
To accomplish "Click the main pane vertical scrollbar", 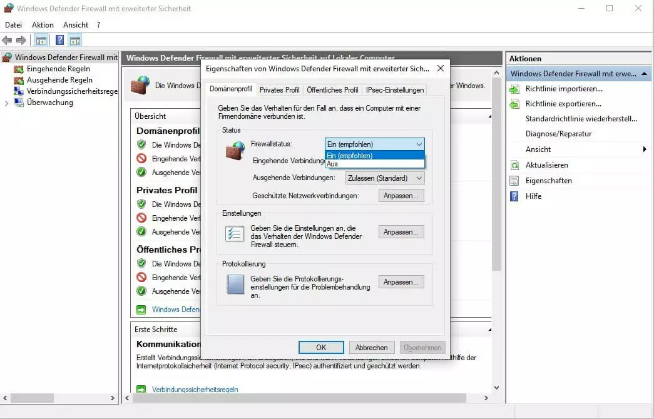I will click(x=496, y=174).
